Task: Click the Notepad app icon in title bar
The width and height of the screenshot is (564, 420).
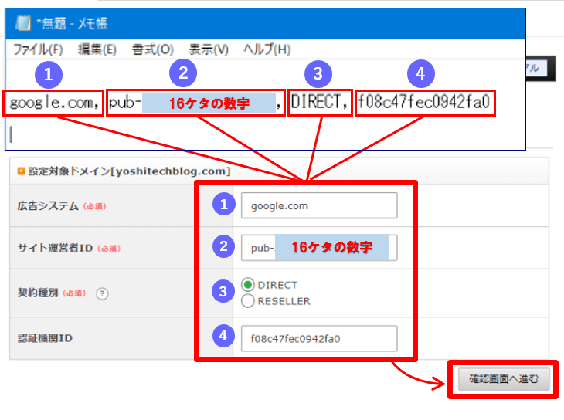Action: click(x=23, y=23)
